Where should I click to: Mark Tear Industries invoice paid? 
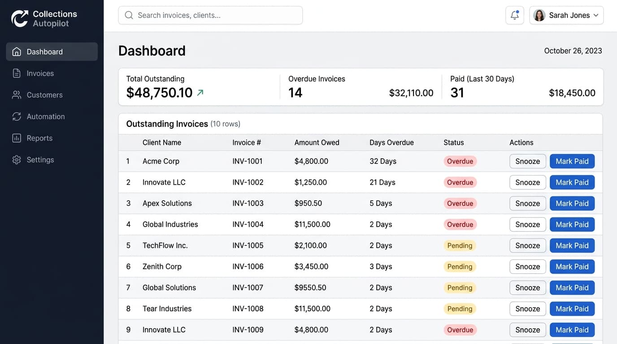[x=572, y=309]
